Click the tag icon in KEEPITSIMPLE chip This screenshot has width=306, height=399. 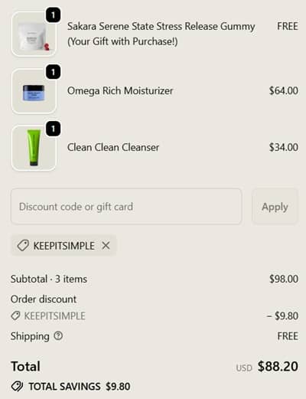(x=23, y=246)
